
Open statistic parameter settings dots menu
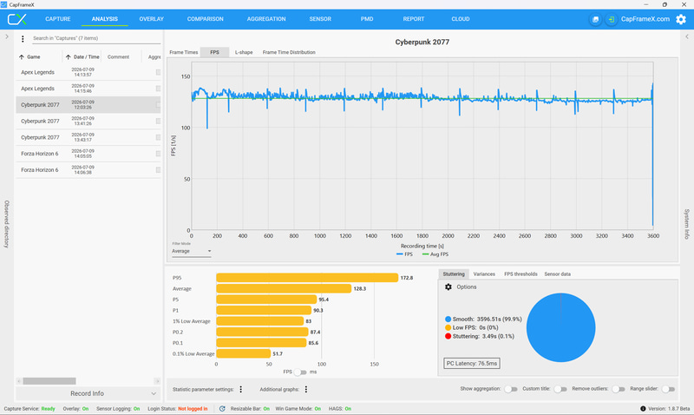click(241, 389)
